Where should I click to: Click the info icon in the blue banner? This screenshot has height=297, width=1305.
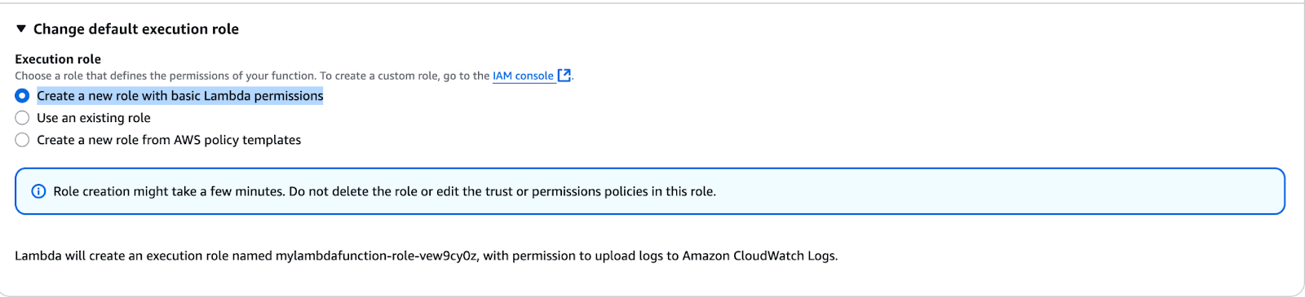38,191
